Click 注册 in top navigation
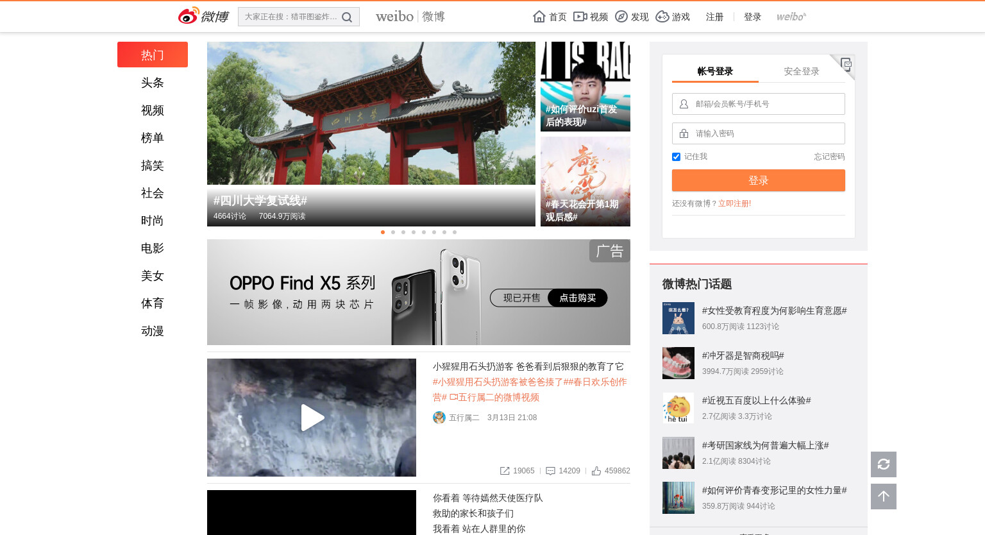This screenshot has width=985, height=535. (714, 17)
